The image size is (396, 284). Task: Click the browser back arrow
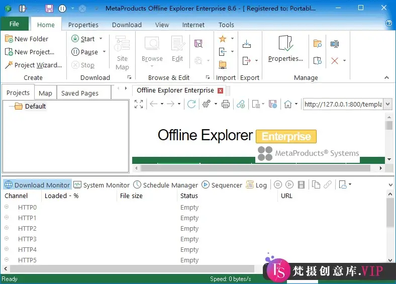pos(154,104)
